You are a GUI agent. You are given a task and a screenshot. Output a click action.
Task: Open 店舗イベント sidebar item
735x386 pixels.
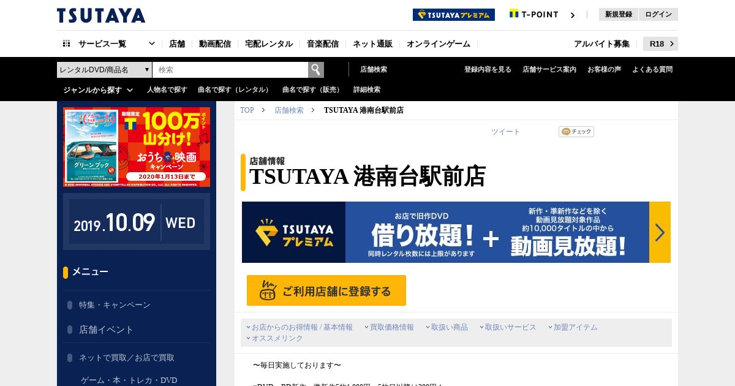tap(106, 329)
